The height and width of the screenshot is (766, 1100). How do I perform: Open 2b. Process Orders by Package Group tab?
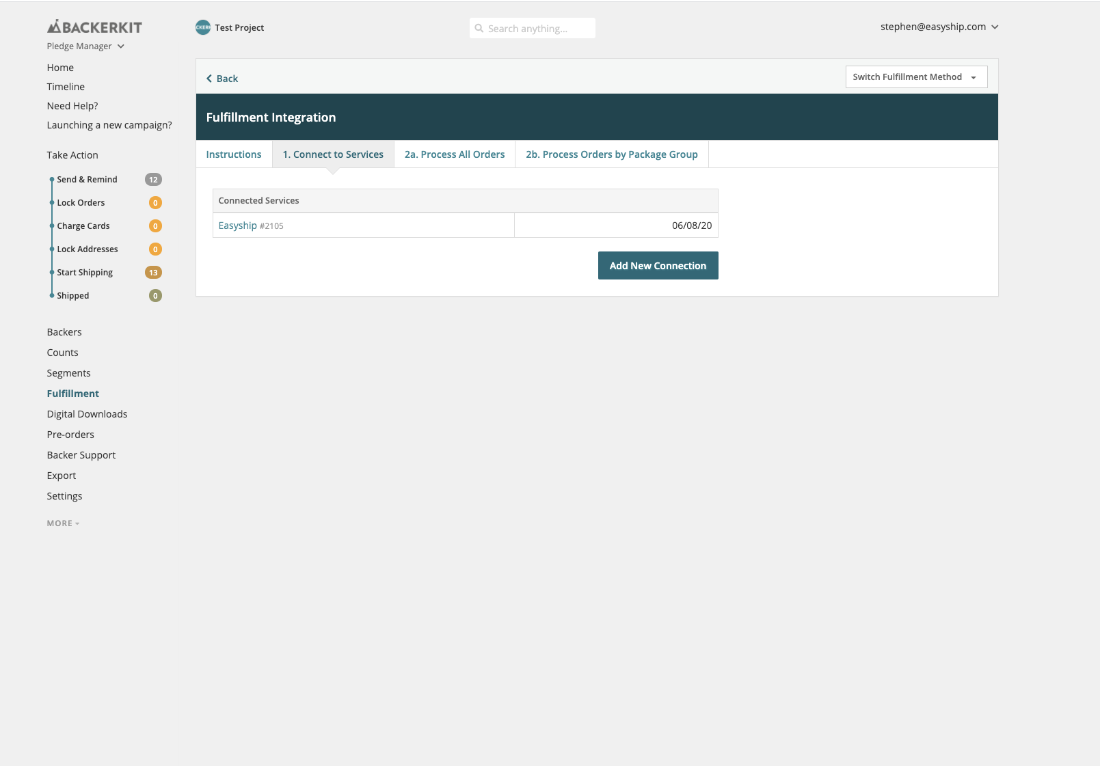coord(612,154)
